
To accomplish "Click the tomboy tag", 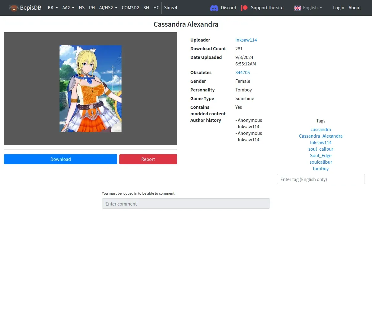I will tap(321, 169).
